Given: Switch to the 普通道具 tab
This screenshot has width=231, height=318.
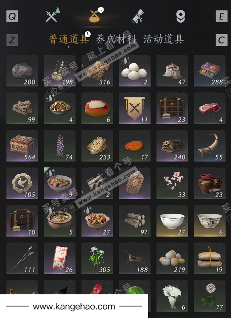Looking at the screenshot, I should click(x=69, y=39).
